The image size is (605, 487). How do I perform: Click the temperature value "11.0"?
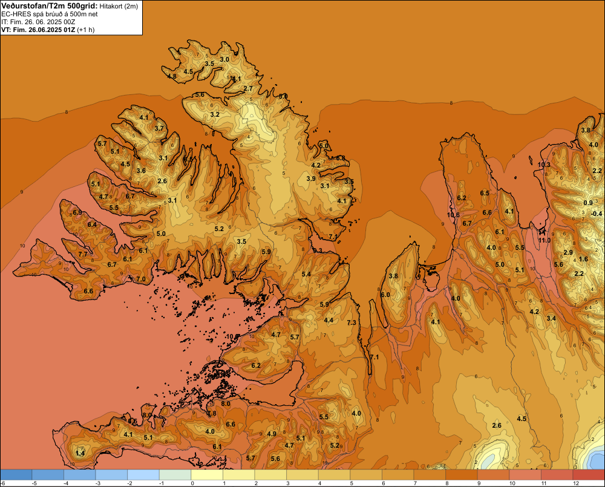tap(544, 240)
